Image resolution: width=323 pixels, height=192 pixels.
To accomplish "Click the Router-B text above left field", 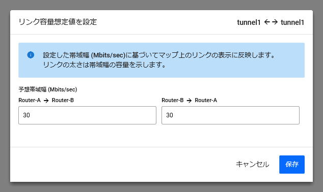I will point(63,100).
